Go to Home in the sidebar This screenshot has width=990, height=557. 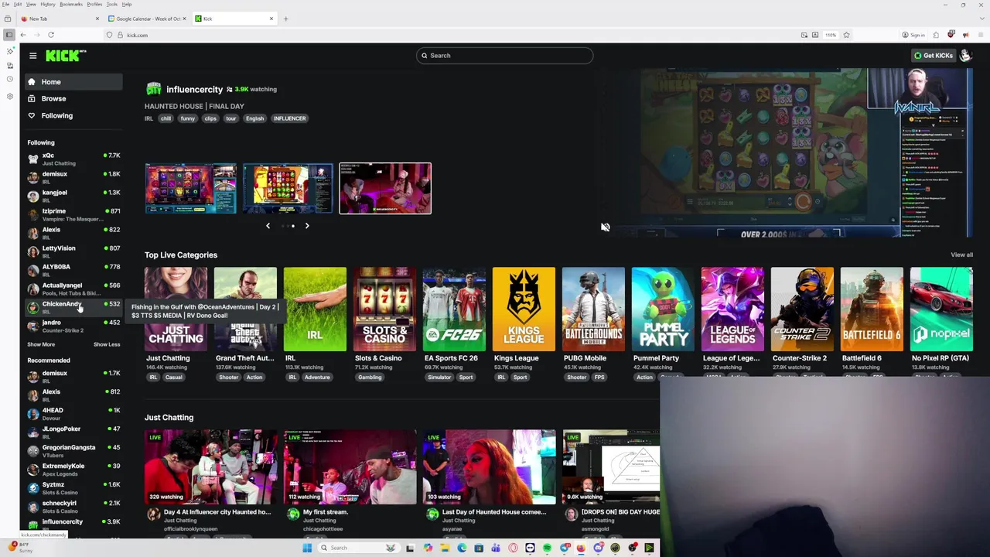pyautogui.click(x=72, y=82)
